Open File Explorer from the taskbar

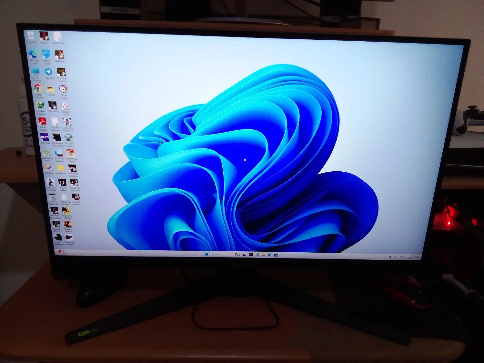click(x=263, y=255)
